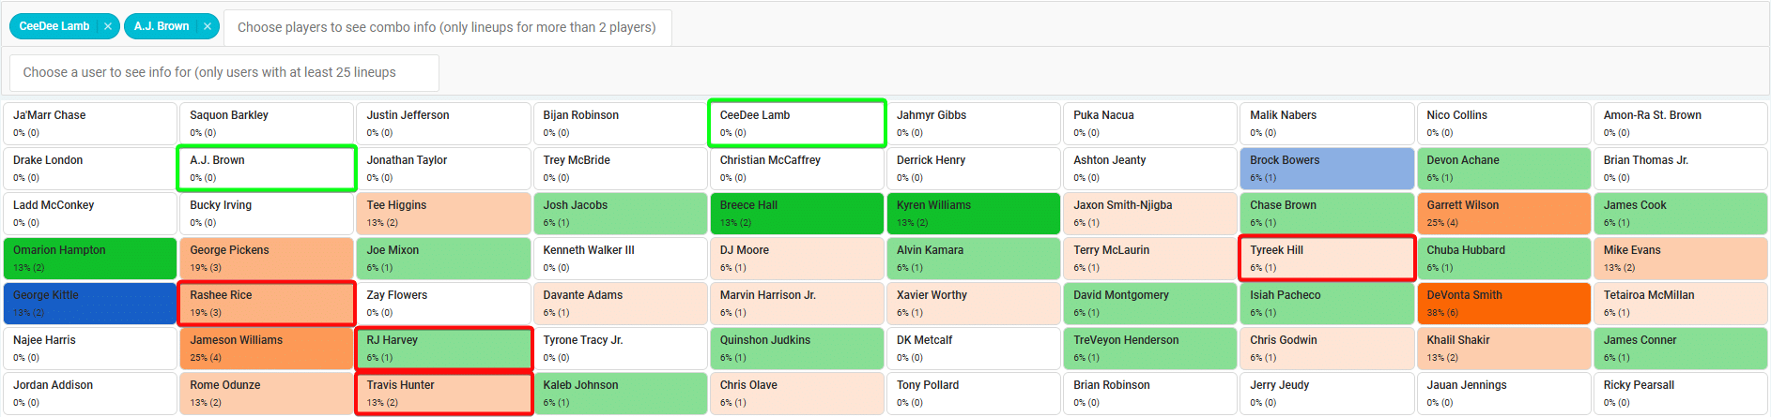Choose the RJ Harvey cell
Image resolution: width=1771 pixels, height=417 pixels.
point(443,349)
